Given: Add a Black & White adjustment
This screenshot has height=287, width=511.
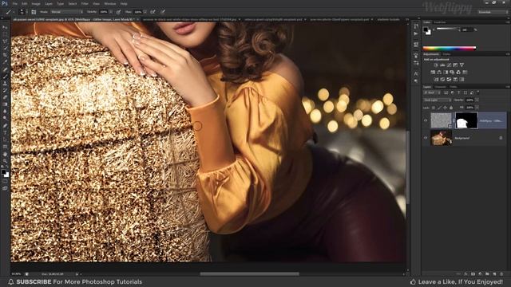Looking at the screenshot, I should pyautogui.click(x=446, y=73).
